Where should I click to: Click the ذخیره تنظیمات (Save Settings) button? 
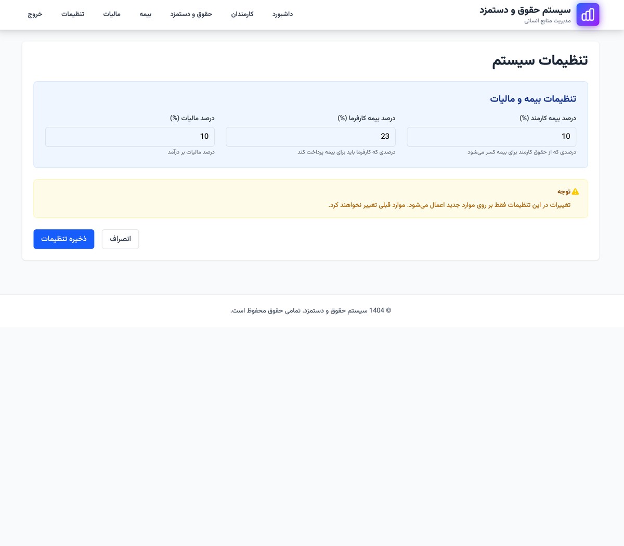point(63,239)
